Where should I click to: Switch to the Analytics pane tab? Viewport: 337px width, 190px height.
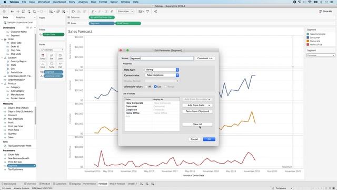20,17
